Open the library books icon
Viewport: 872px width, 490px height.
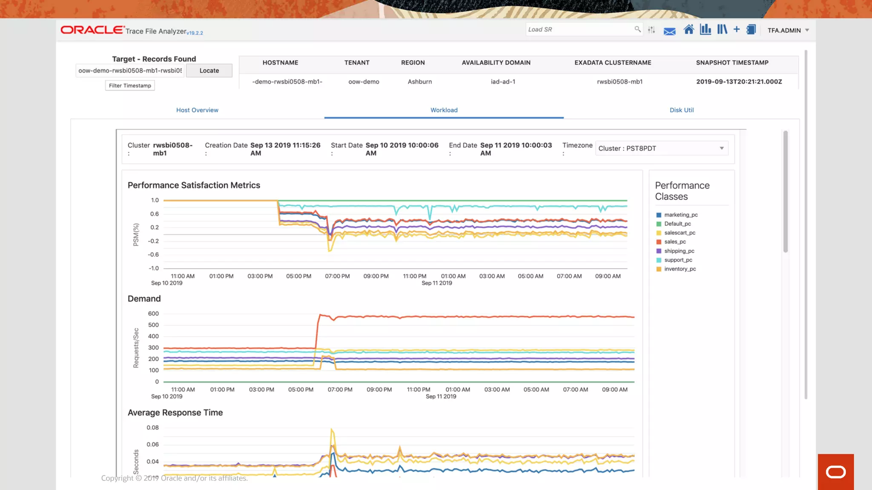tap(722, 29)
